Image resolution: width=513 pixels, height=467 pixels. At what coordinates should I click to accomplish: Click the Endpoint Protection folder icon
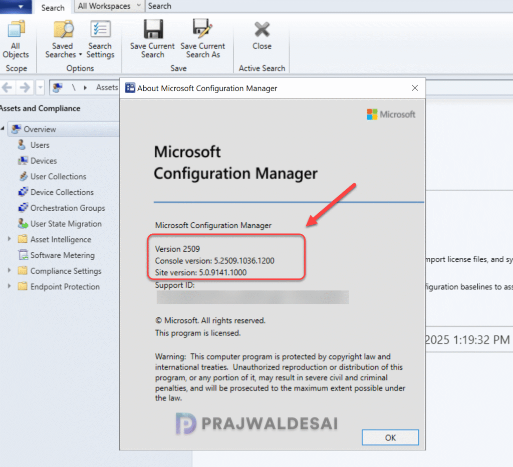pyautogui.click(x=23, y=286)
